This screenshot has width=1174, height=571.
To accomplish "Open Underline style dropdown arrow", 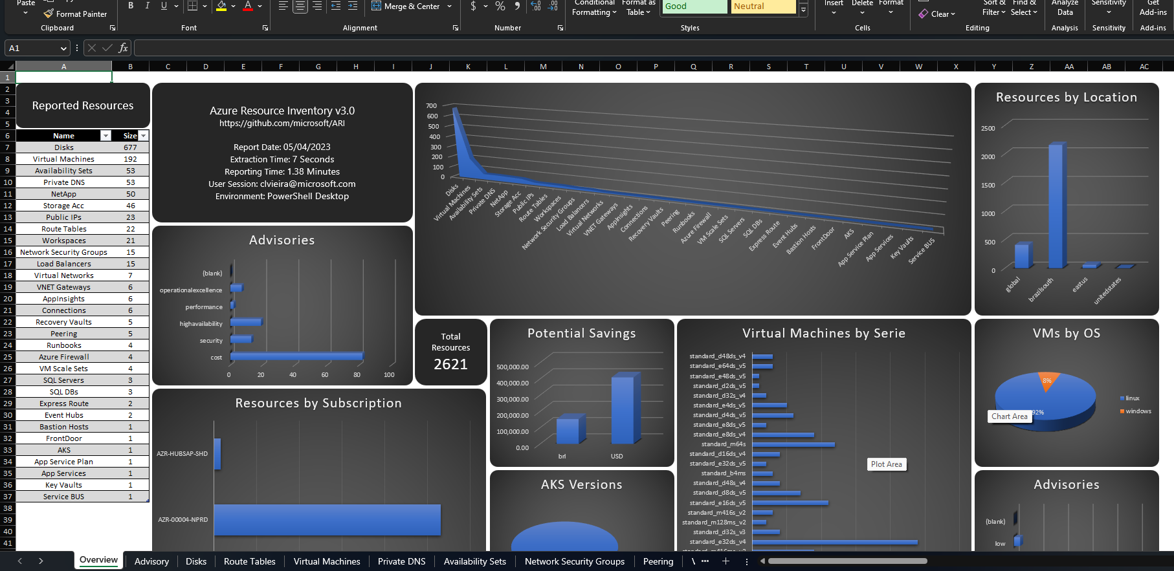I will coord(176,6).
